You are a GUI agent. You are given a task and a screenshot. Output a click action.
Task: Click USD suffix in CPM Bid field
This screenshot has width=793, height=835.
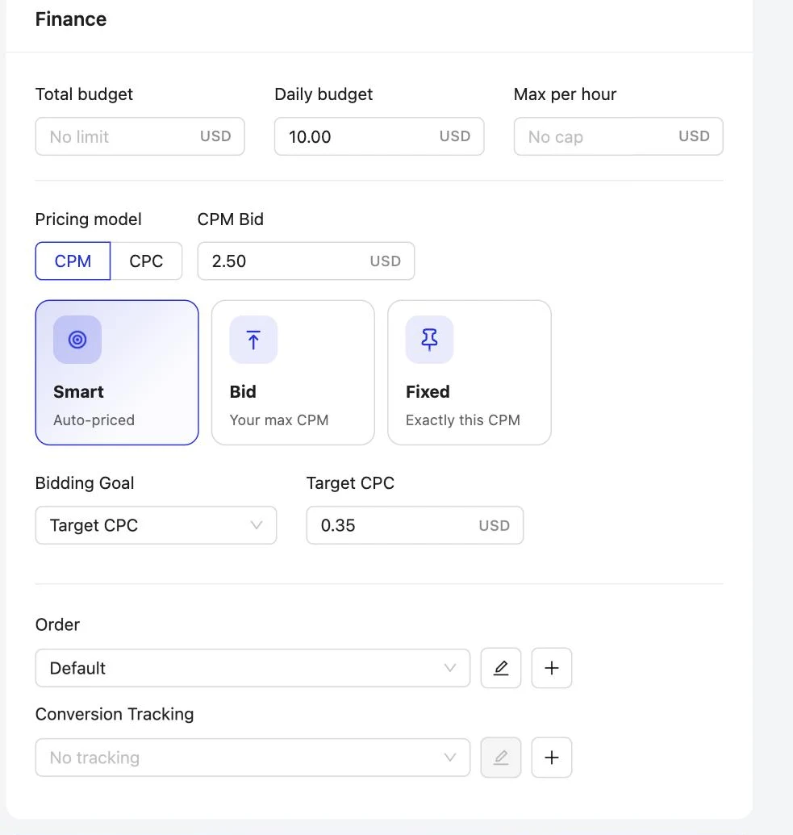[386, 261]
